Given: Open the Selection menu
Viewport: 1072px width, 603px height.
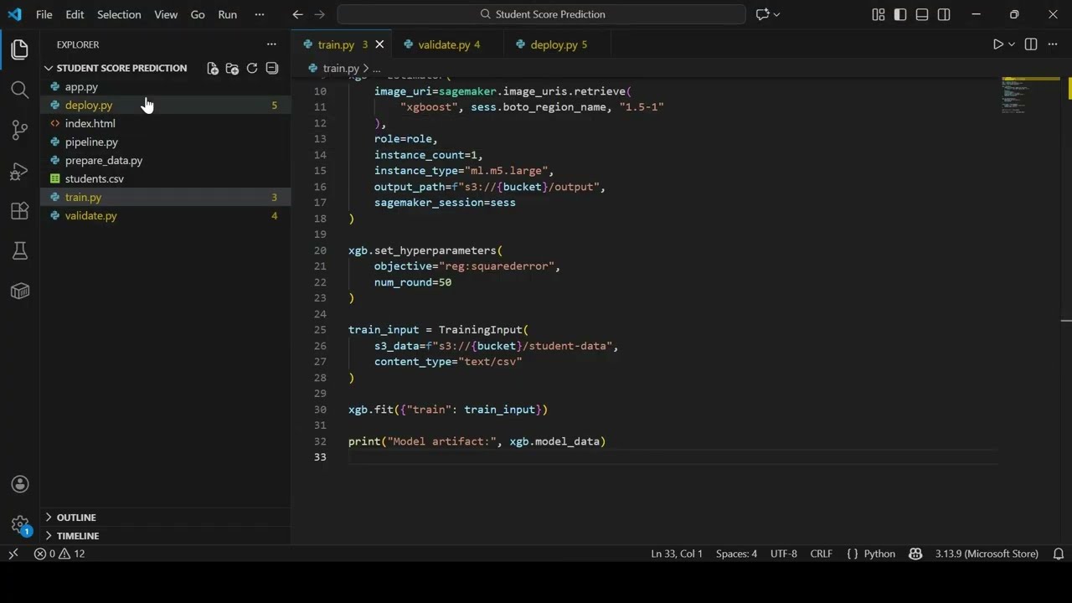Looking at the screenshot, I should (119, 14).
